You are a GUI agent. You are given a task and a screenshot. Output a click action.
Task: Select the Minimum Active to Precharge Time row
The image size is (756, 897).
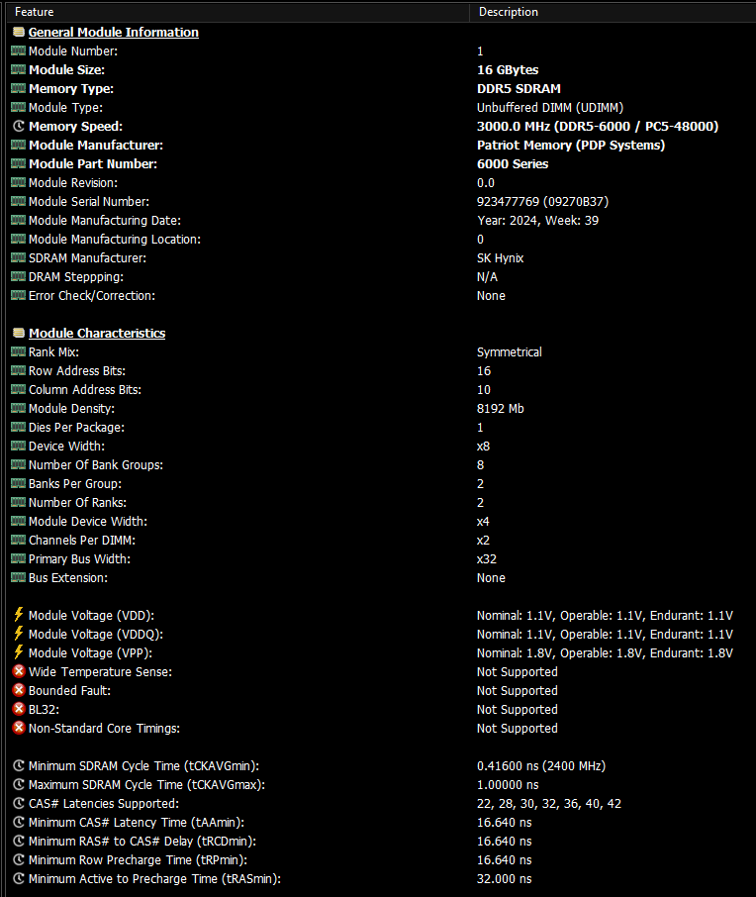(378, 879)
